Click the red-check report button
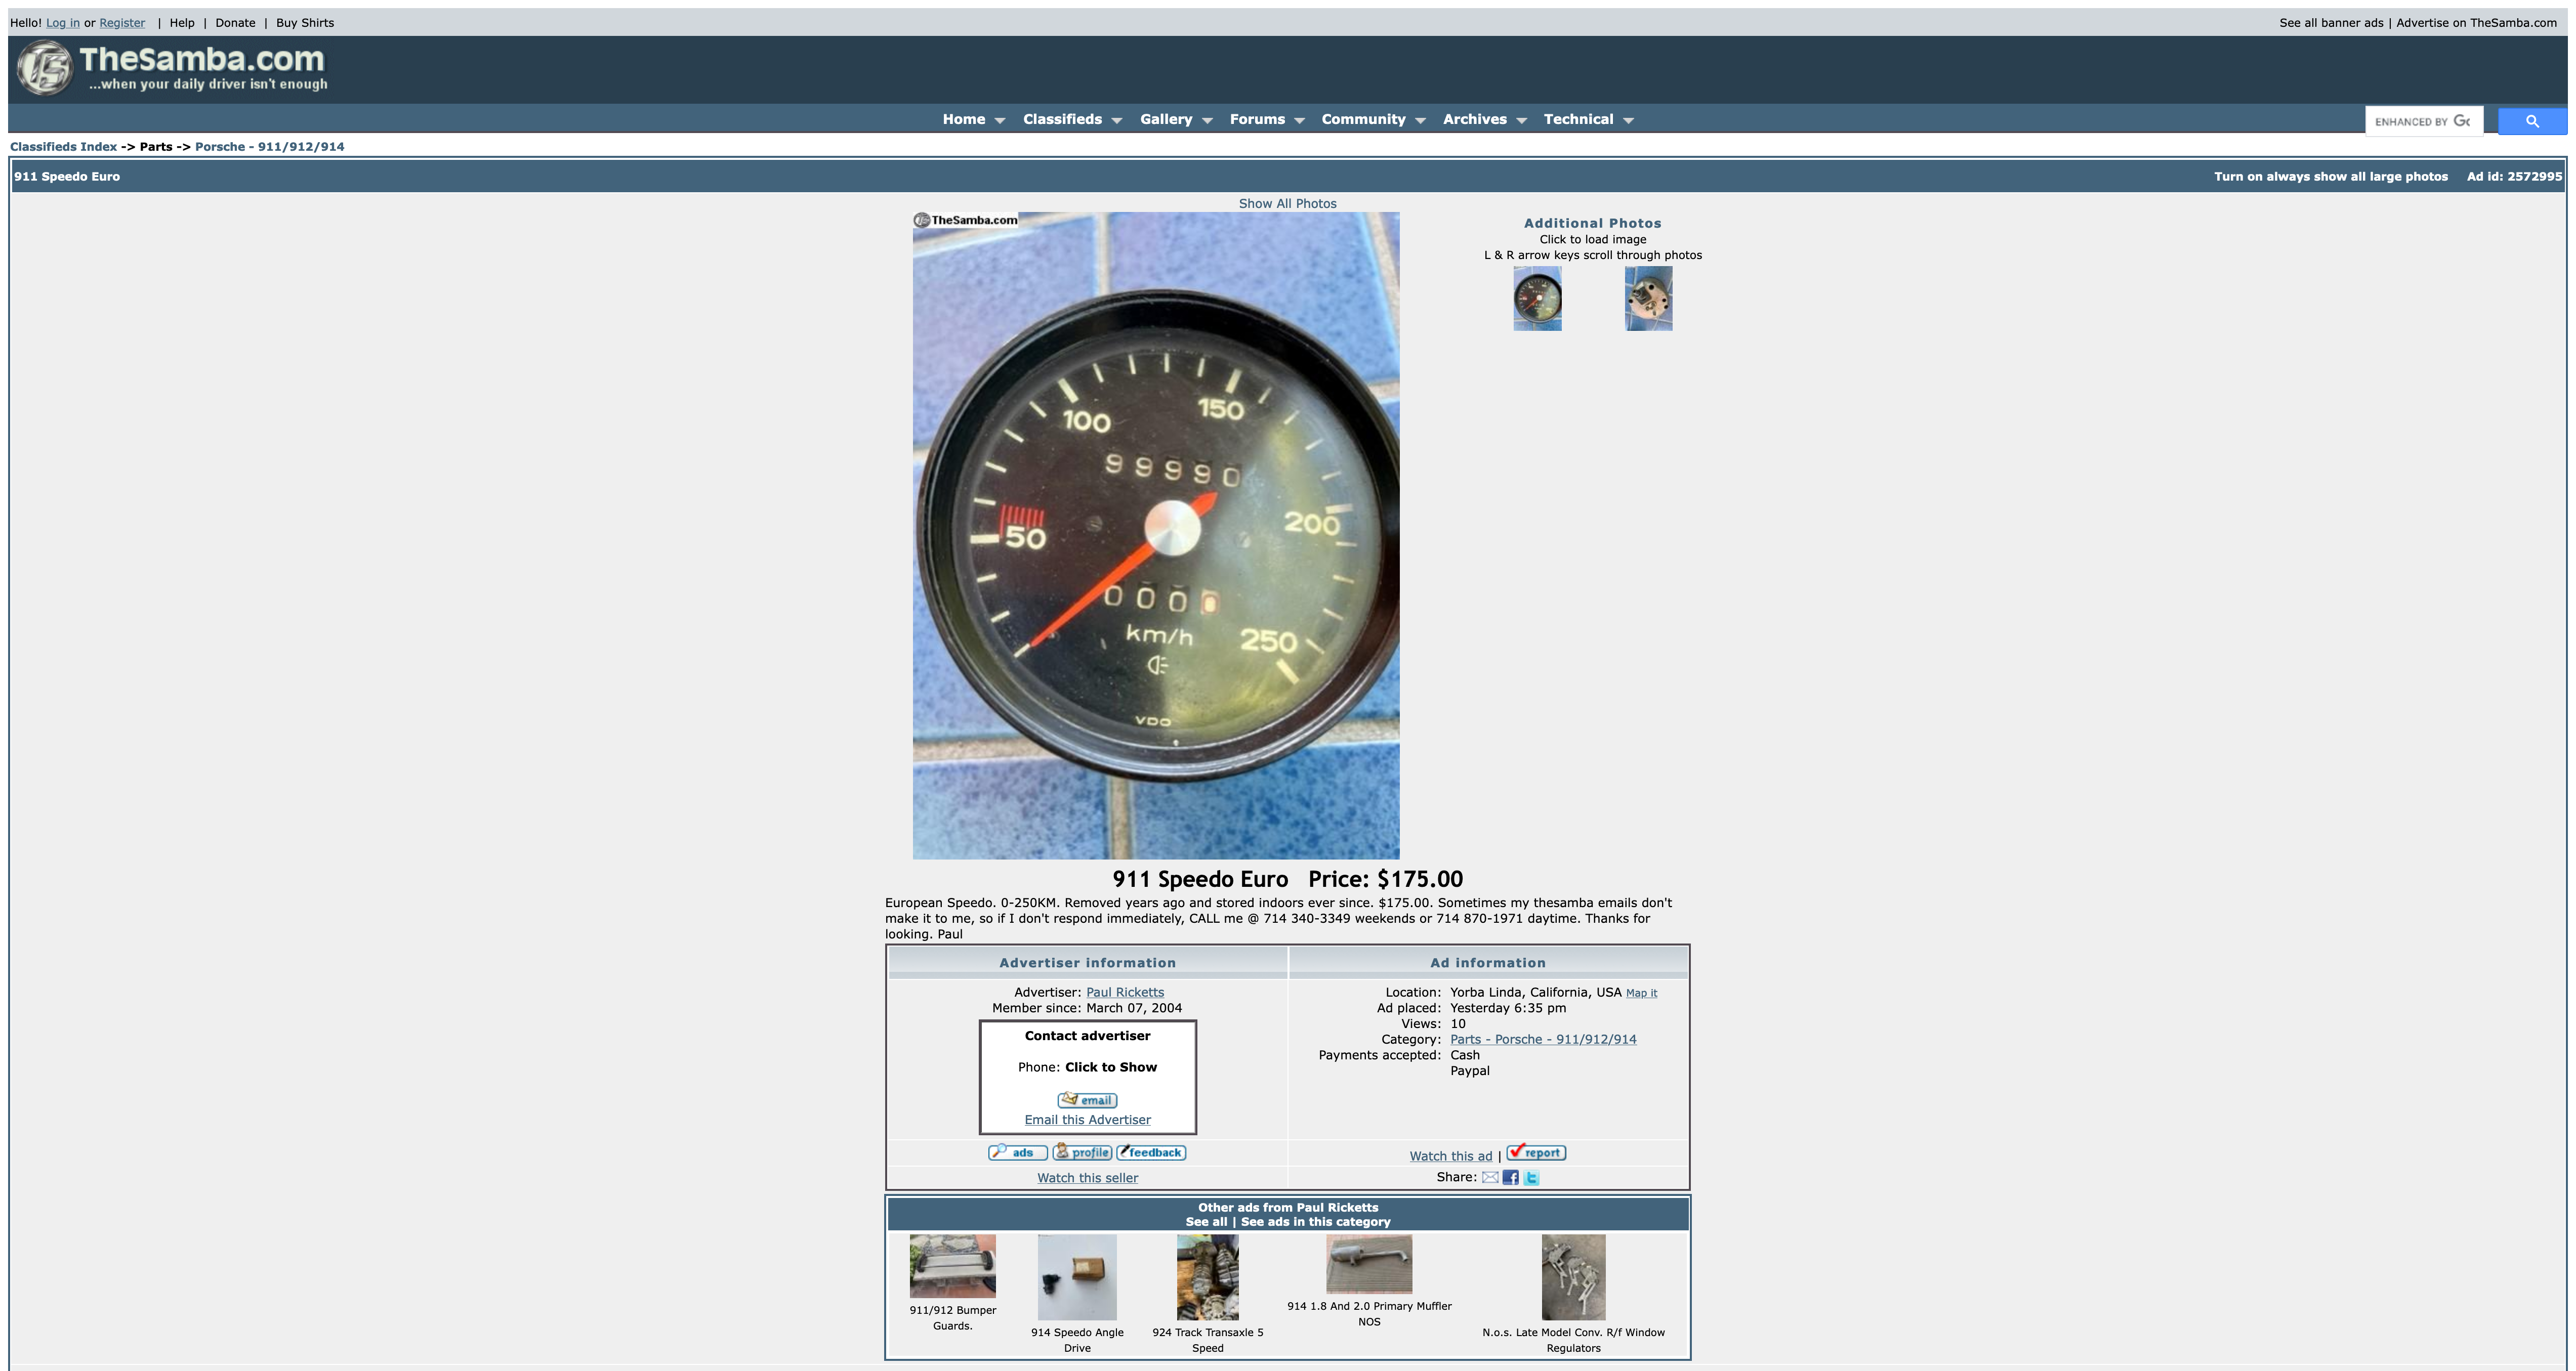The image size is (2576, 1371). (1536, 1152)
